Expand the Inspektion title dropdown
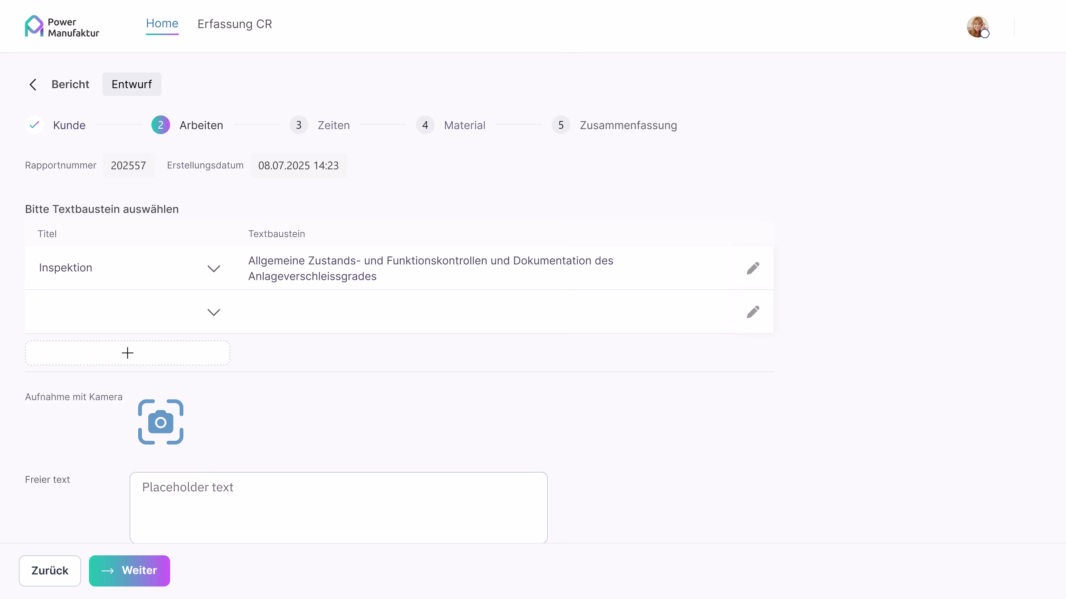The width and height of the screenshot is (1066, 599). point(214,269)
